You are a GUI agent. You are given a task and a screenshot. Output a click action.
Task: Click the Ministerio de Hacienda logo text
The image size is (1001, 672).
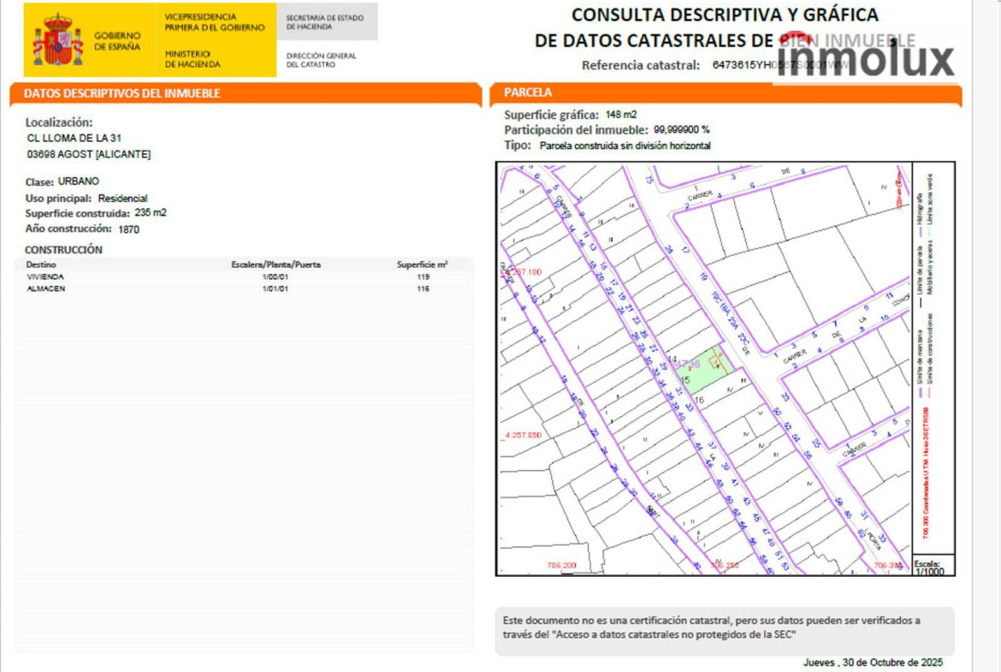pos(192,59)
